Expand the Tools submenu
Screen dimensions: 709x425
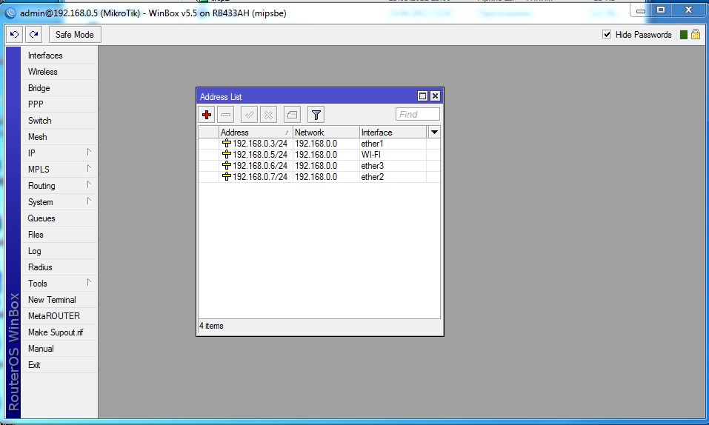click(x=59, y=283)
